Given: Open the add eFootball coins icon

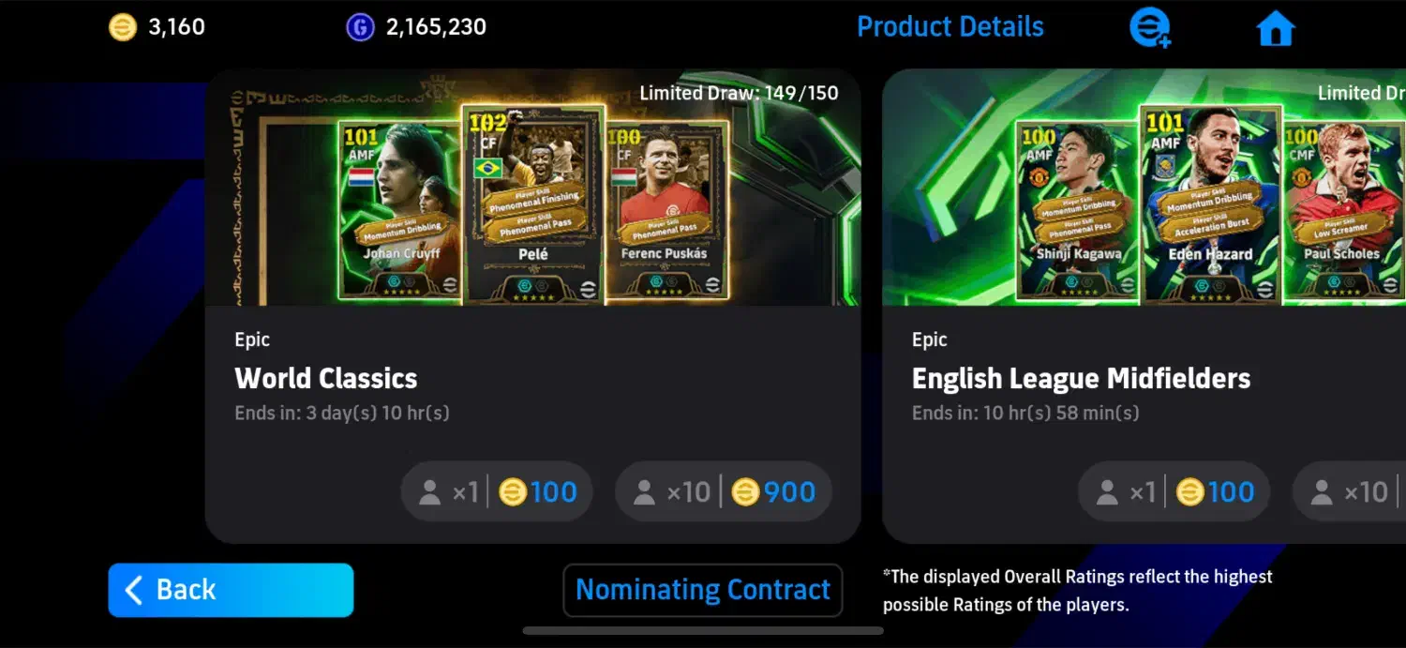Looking at the screenshot, I should [1150, 28].
